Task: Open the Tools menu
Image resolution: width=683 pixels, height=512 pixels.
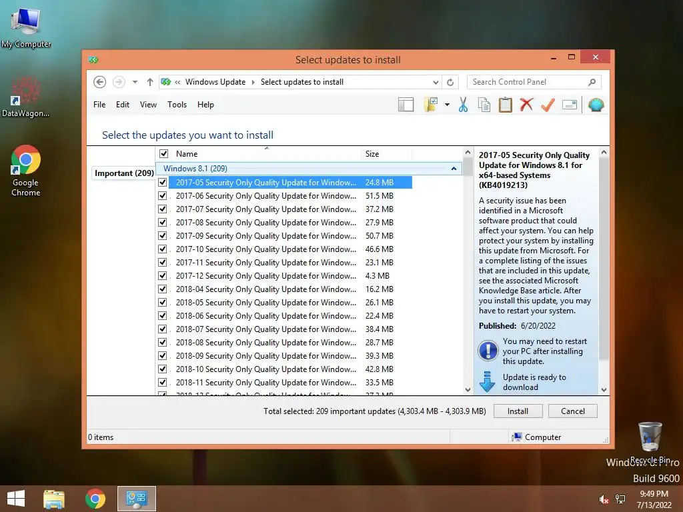Action: [177, 105]
